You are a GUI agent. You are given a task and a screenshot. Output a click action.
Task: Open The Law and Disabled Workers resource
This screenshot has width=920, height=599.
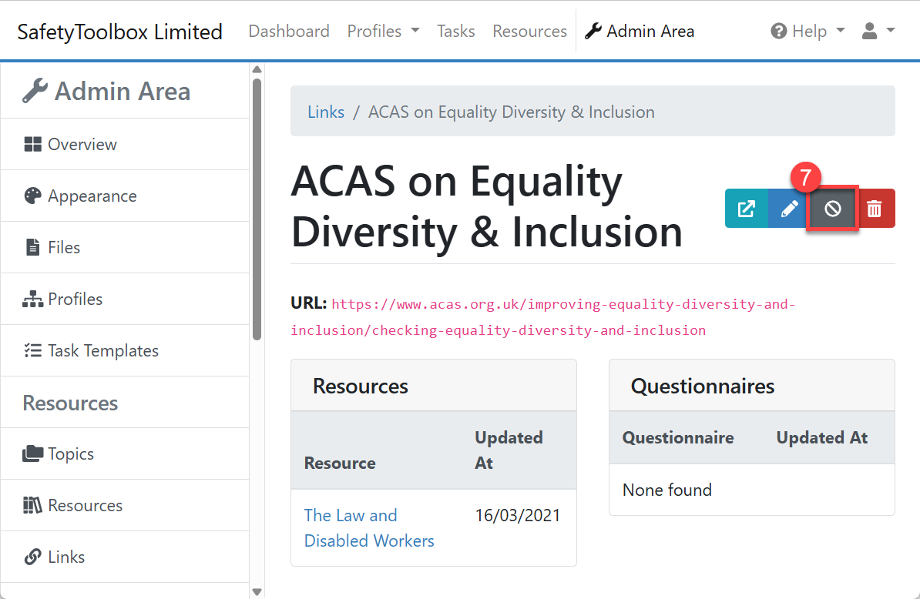click(369, 527)
